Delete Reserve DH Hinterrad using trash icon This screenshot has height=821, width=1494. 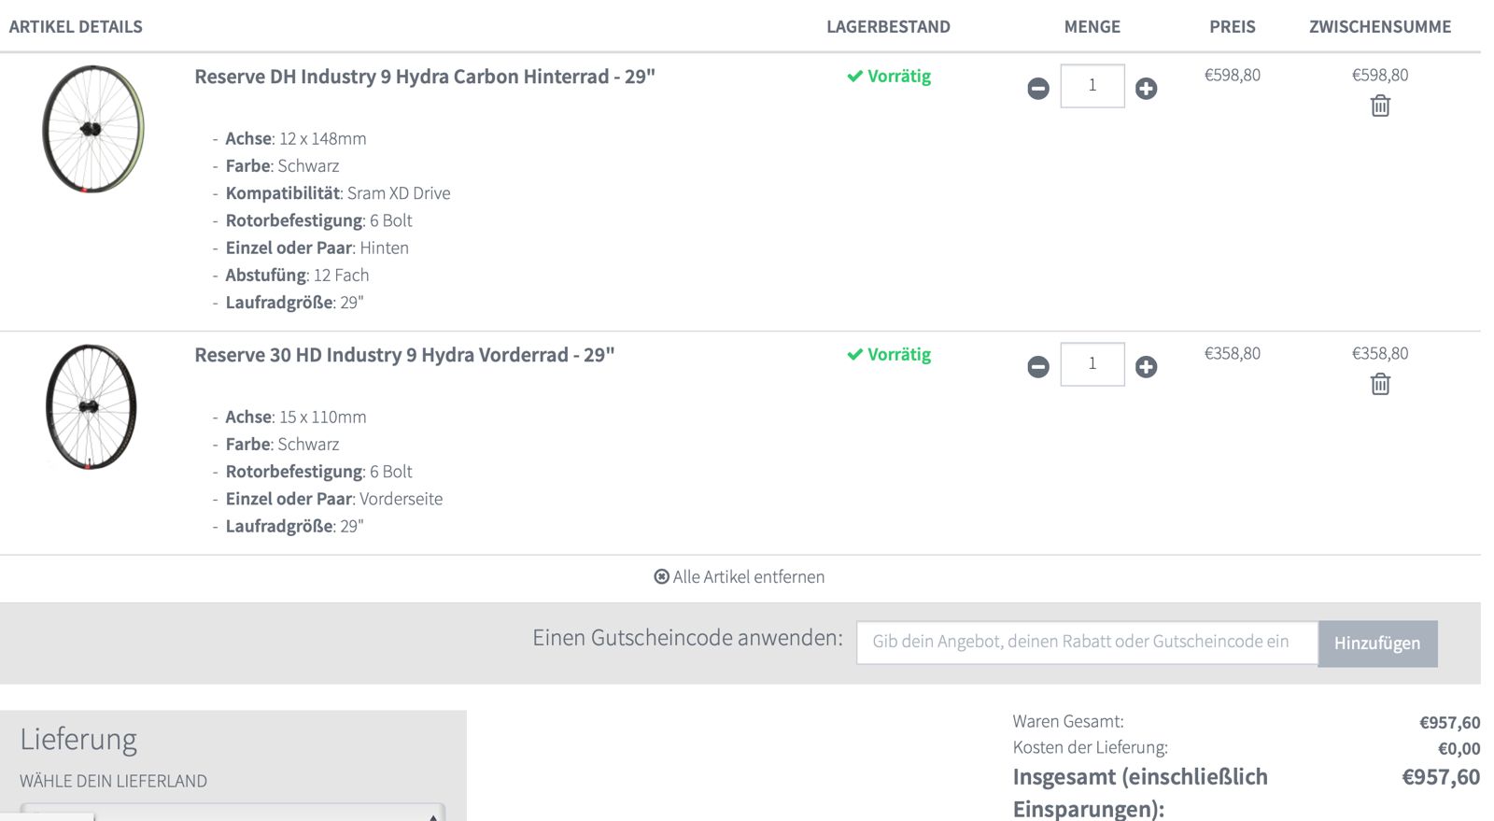[1380, 106]
